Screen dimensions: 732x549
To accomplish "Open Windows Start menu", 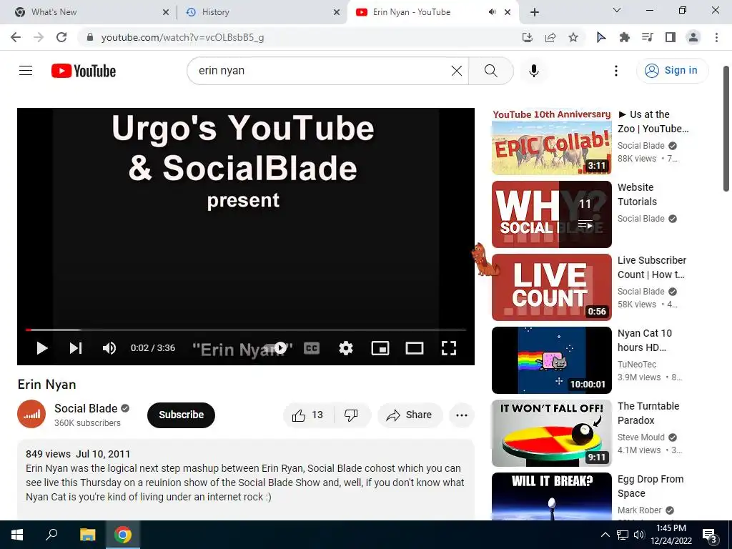I will coord(17,535).
